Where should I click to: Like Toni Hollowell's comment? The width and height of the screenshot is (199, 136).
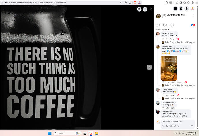pyautogui.click(x=168, y=82)
